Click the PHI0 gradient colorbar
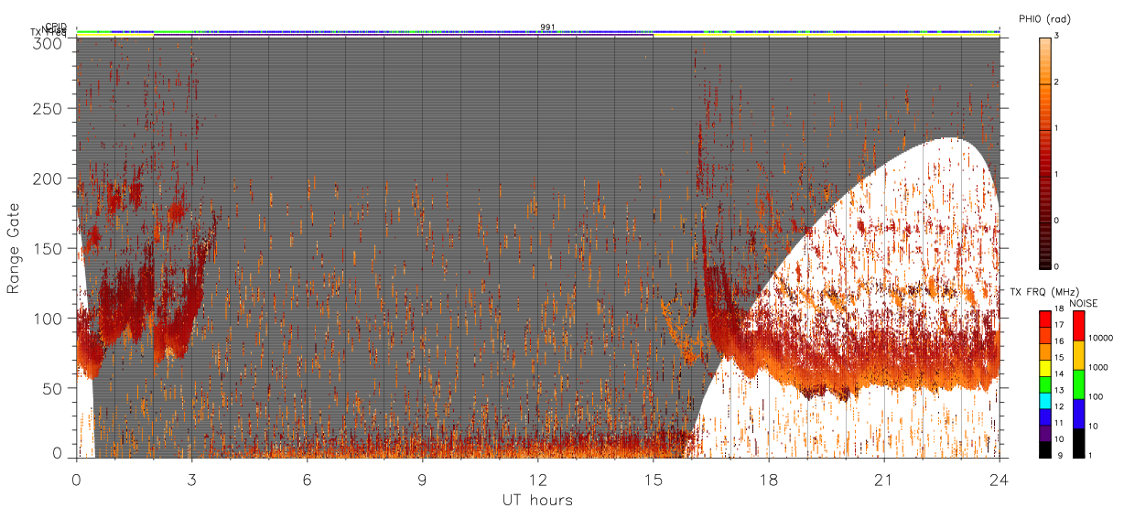1124x519 pixels. click(x=1044, y=152)
